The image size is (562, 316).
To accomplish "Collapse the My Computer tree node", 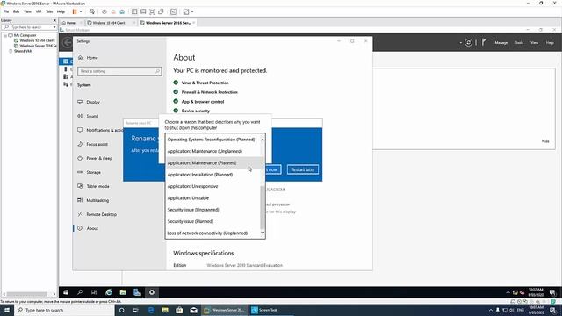I will point(5,35).
